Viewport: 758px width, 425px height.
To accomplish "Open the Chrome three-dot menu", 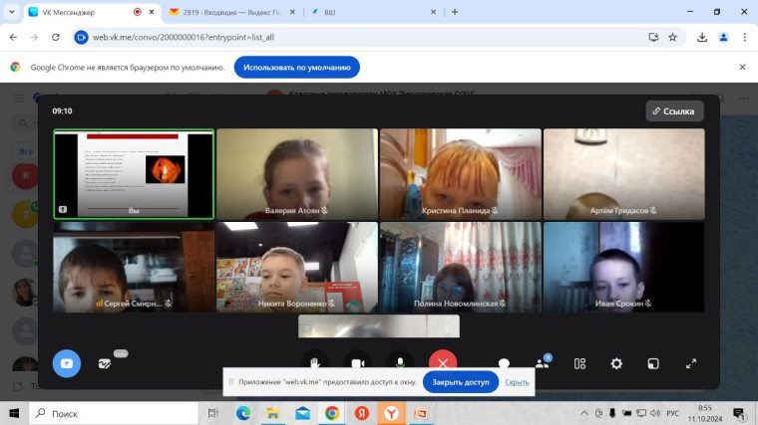I will (744, 37).
